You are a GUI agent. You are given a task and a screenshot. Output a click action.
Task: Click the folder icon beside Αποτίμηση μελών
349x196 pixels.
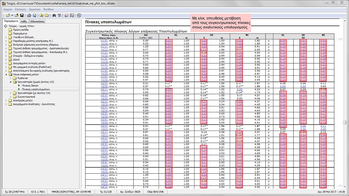coord(10,100)
